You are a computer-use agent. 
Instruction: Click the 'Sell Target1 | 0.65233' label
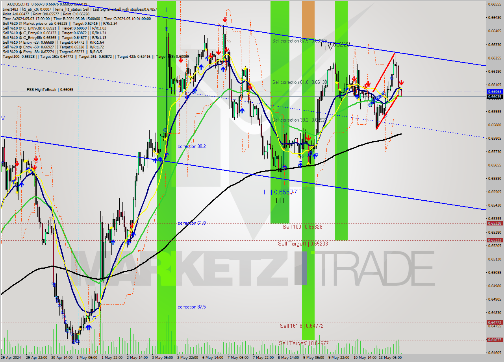[x=303, y=244]
